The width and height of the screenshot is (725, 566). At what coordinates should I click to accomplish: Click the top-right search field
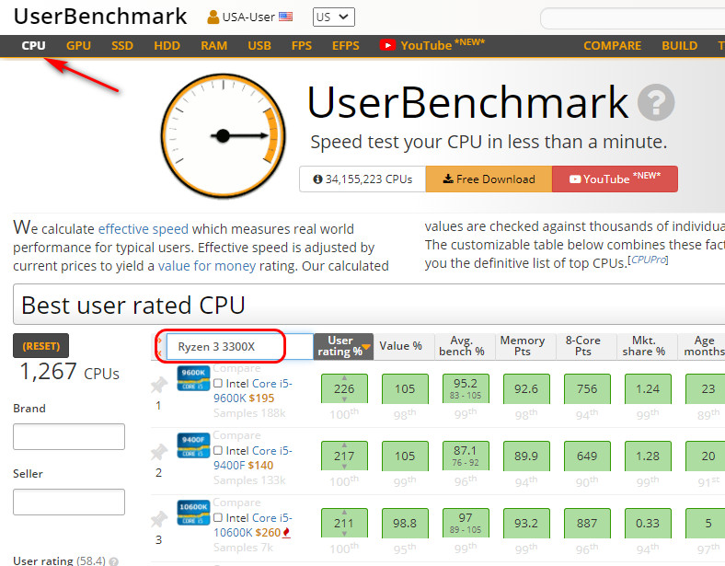[632, 18]
